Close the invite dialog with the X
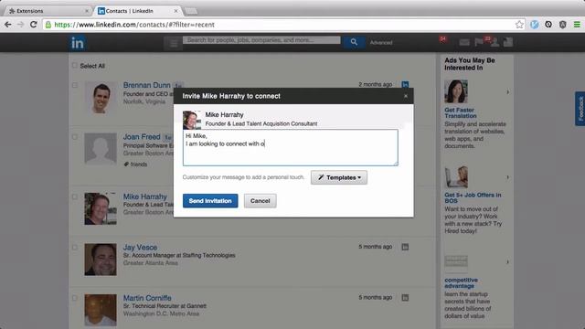 click(x=406, y=96)
